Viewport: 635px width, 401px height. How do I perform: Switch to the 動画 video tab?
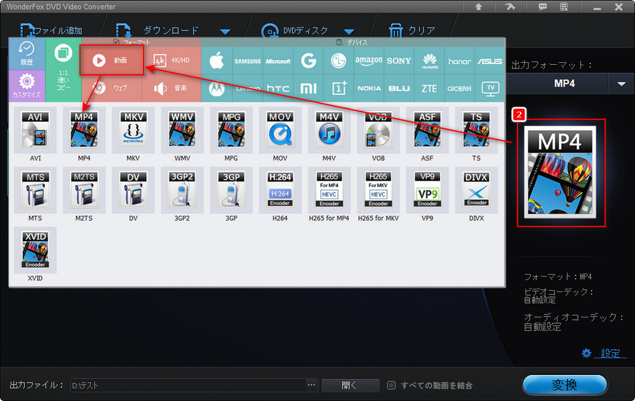click(112, 61)
